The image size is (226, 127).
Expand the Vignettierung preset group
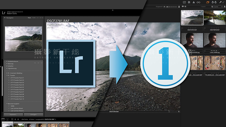[x=7, y=69]
